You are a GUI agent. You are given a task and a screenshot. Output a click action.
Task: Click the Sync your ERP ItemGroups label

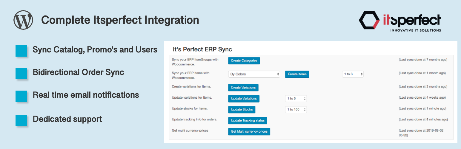pos(195,62)
